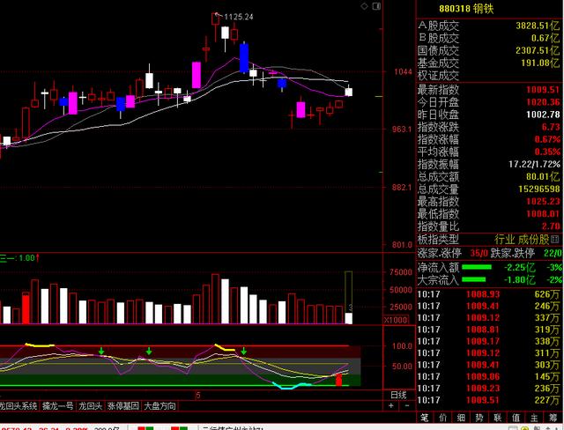Click the 指数涨跌 value 6.73

[x=551, y=127]
